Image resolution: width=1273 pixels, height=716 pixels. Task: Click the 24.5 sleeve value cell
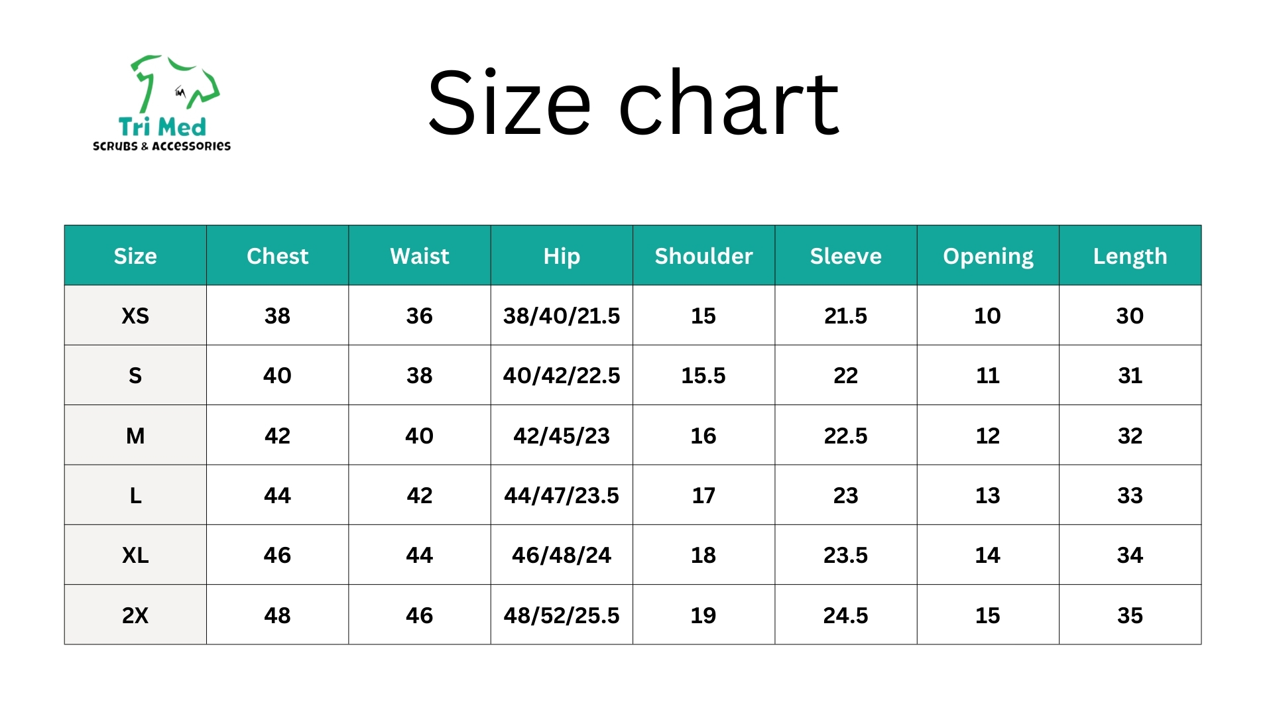coord(845,615)
